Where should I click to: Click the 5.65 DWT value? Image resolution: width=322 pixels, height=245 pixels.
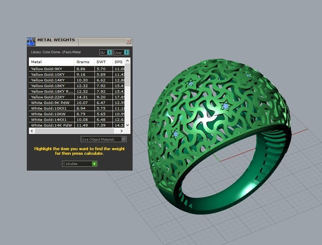101,114
